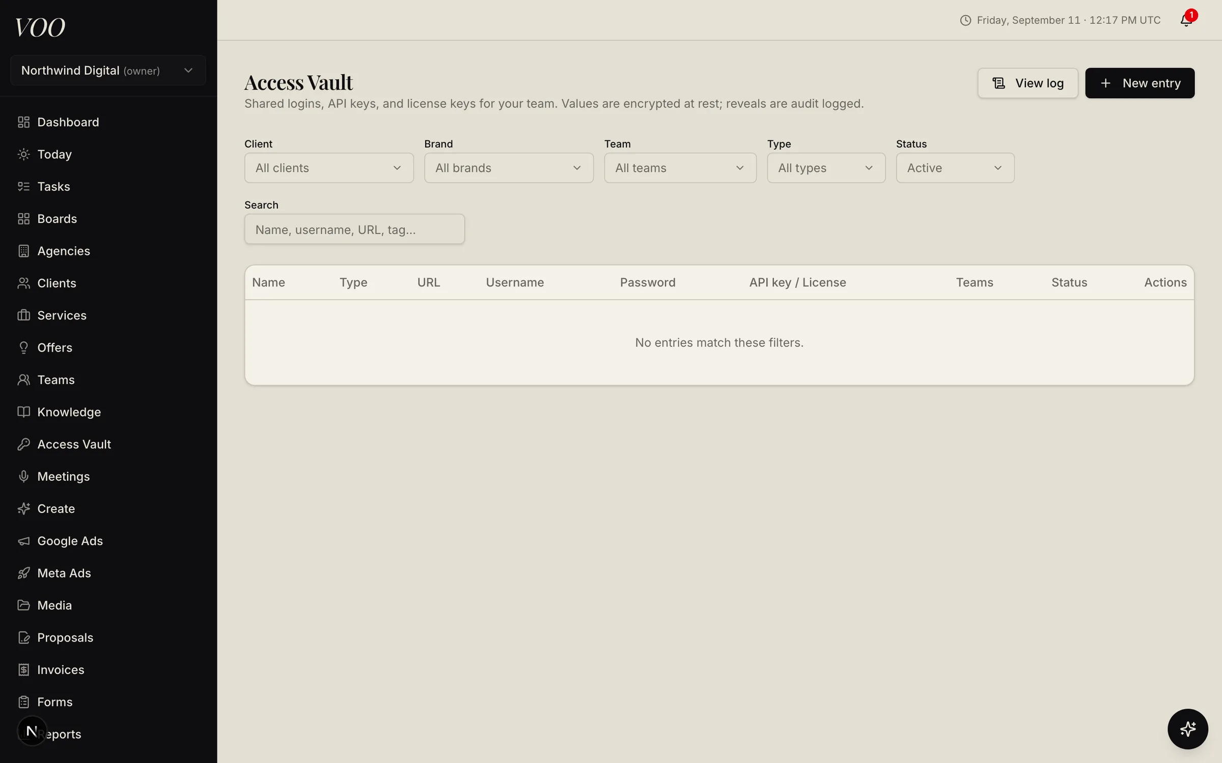Open the Active status dropdown
Image resolution: width=1222 pixels, height=763 pixels.
pos(955,168)
